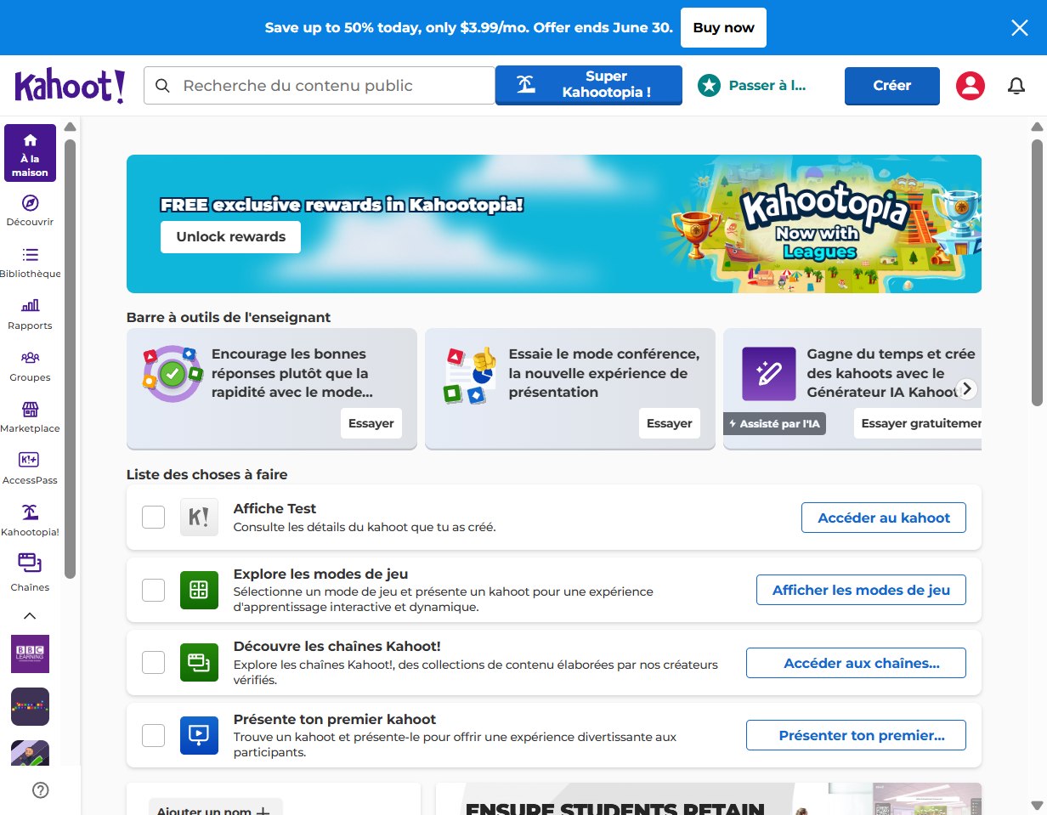Click the mode conférence card icon
The width and height of the screenshot is (1047, 815).
click(x=470, y=374)
